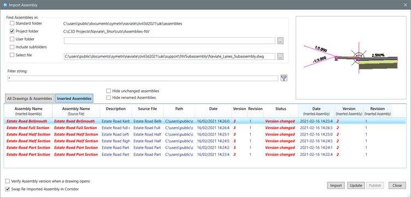Select row with description Estate Road Righ

tap(205, 141)
